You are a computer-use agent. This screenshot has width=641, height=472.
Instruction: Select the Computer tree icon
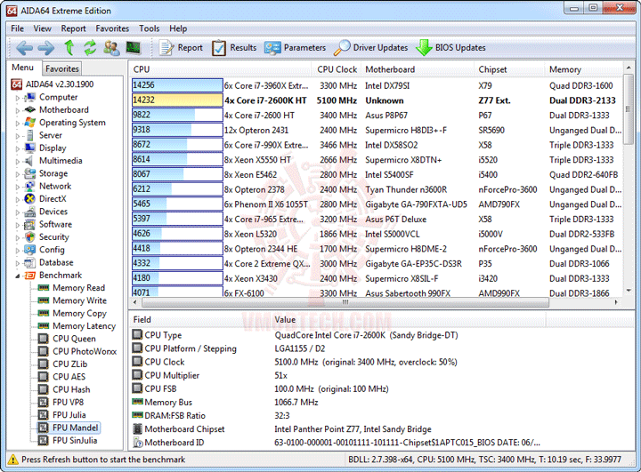tap(29, 97)
